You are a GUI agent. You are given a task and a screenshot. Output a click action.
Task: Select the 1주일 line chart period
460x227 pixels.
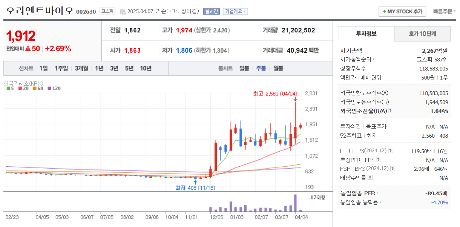[61, 68]
